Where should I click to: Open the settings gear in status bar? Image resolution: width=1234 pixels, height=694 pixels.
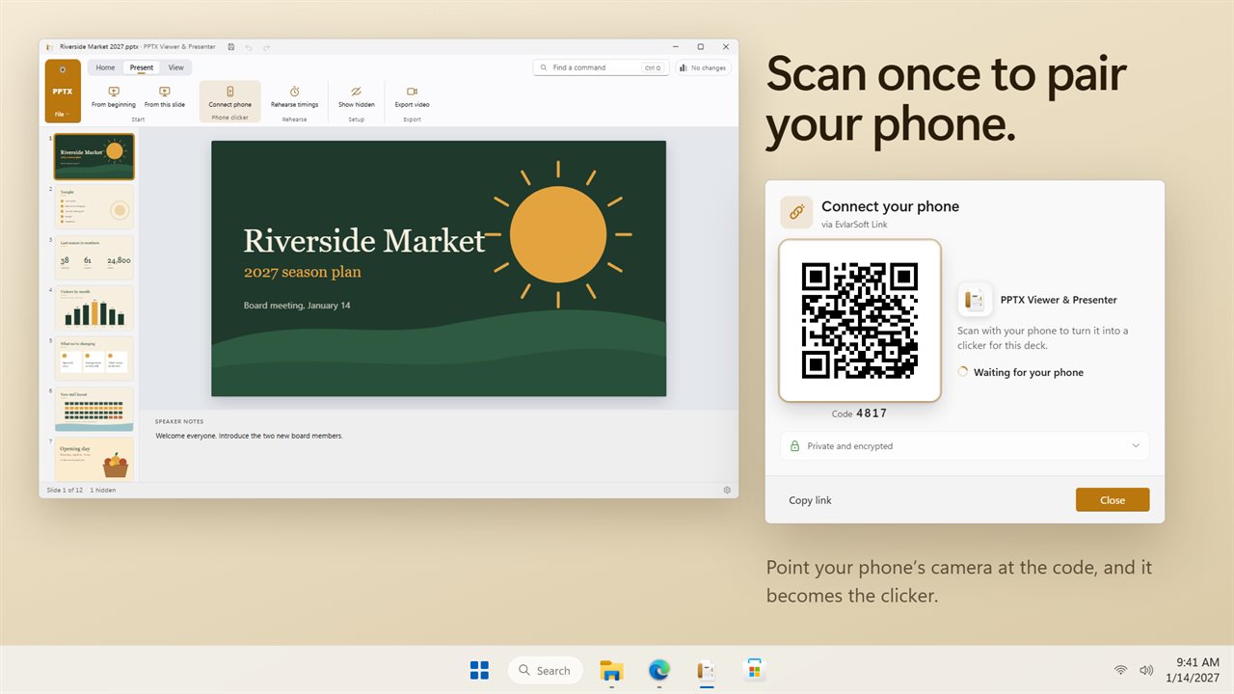[727, 491]
